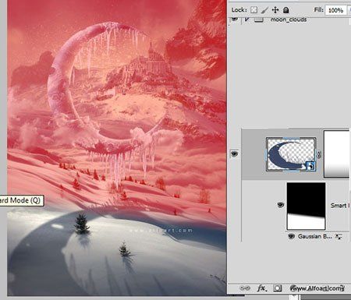Select the white gradient layer mask thumbnail
This screenshot has height=300, width=351.
point(337,154)
